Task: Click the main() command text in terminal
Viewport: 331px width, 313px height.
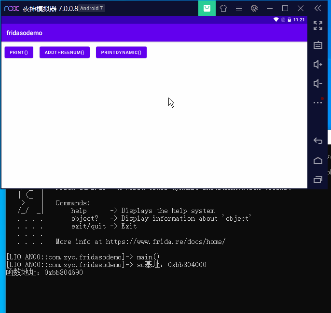Action: pyautogui.click(x=148, y=257)
